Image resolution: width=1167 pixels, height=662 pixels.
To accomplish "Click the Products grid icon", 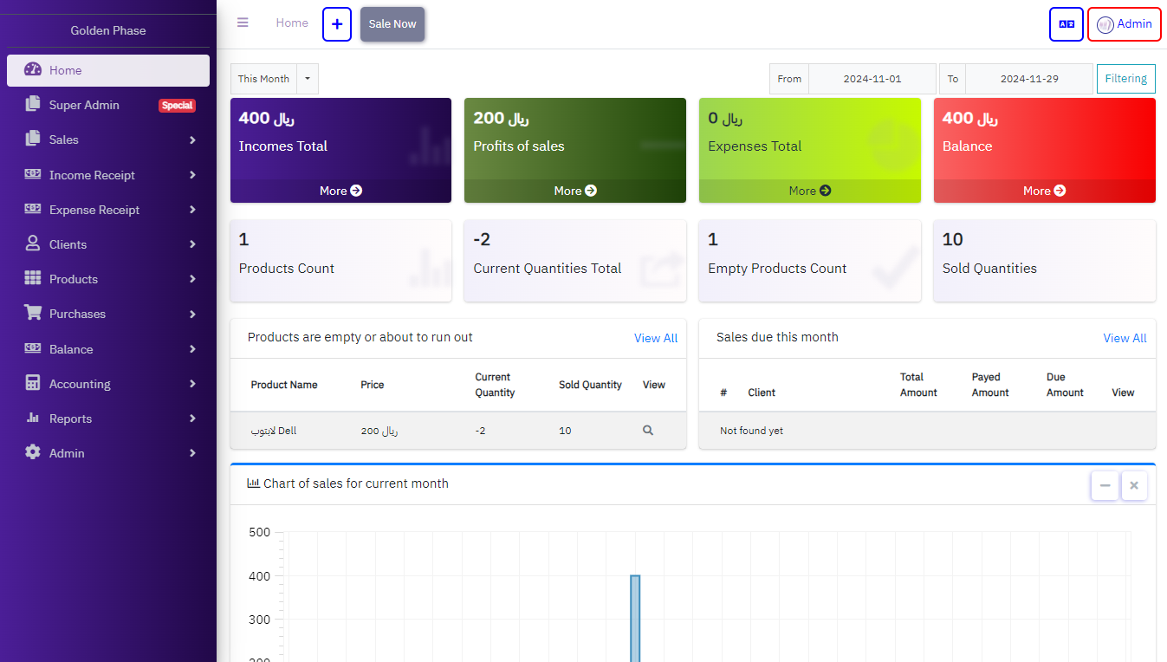I will coord(33,278).
